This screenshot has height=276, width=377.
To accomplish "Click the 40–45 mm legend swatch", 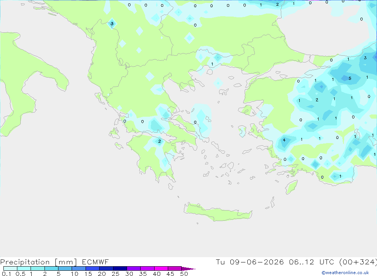I will 161,268.
